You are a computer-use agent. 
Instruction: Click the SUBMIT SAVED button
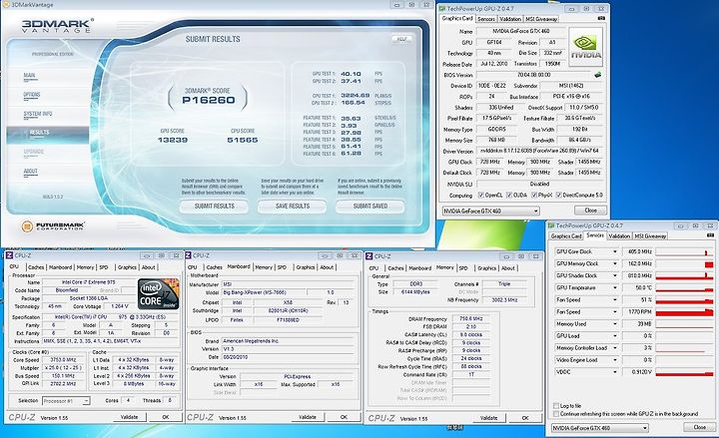370,207
